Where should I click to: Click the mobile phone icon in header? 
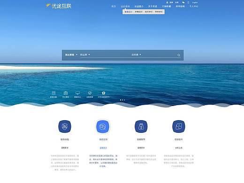(x=188, y=2)
